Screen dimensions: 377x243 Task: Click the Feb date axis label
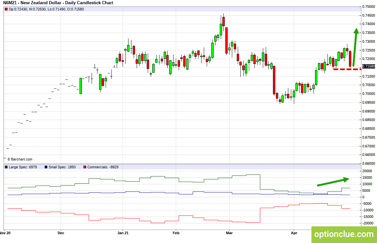[176, 233]
